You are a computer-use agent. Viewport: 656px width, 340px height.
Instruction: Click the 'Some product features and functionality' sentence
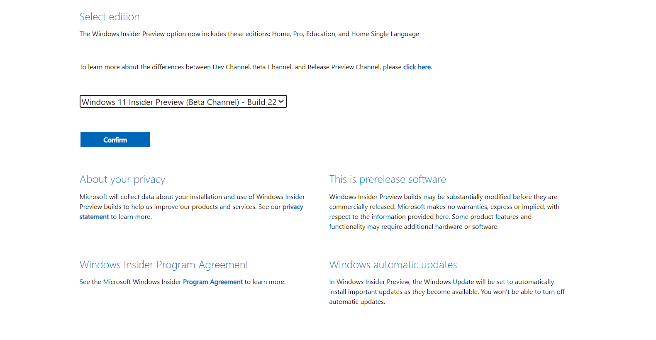click(x=430, y=222)
